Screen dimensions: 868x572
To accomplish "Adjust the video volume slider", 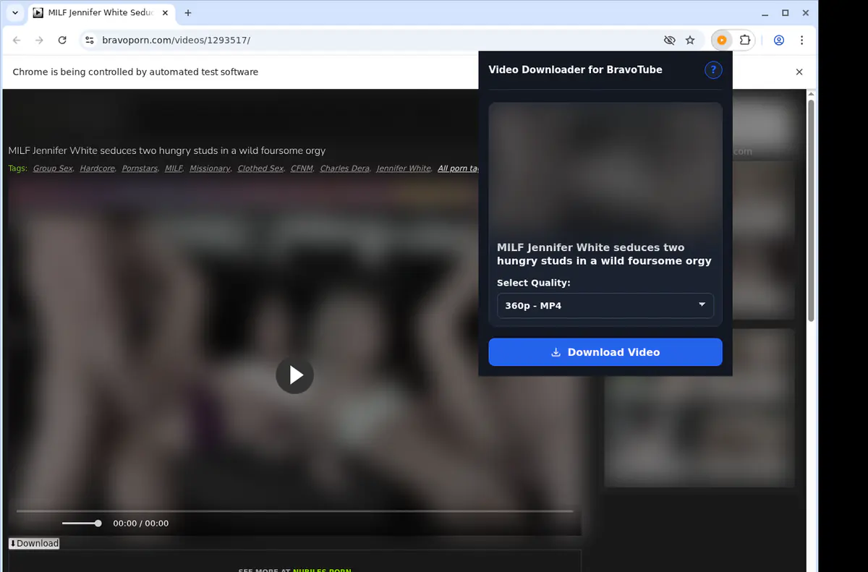I will 82,524.
